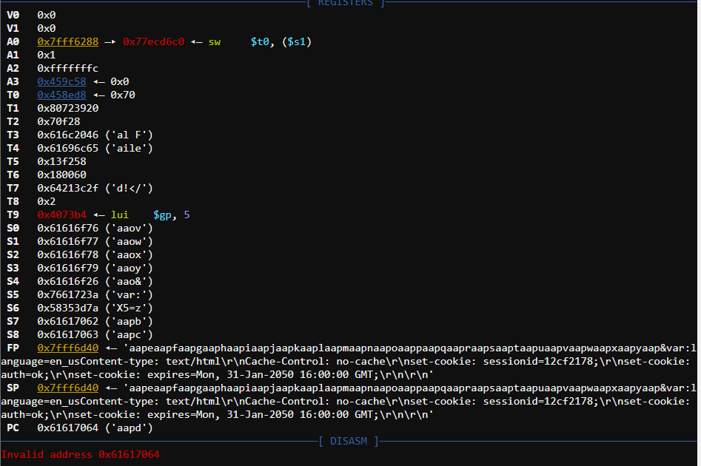Click the A3 pointed value 0x0
This screenshot has height=466, width=701.
[x=120, y=82]
